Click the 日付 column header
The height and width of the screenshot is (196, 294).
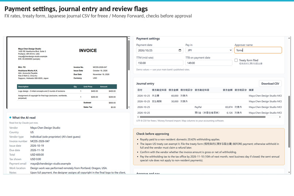point(140,90)
